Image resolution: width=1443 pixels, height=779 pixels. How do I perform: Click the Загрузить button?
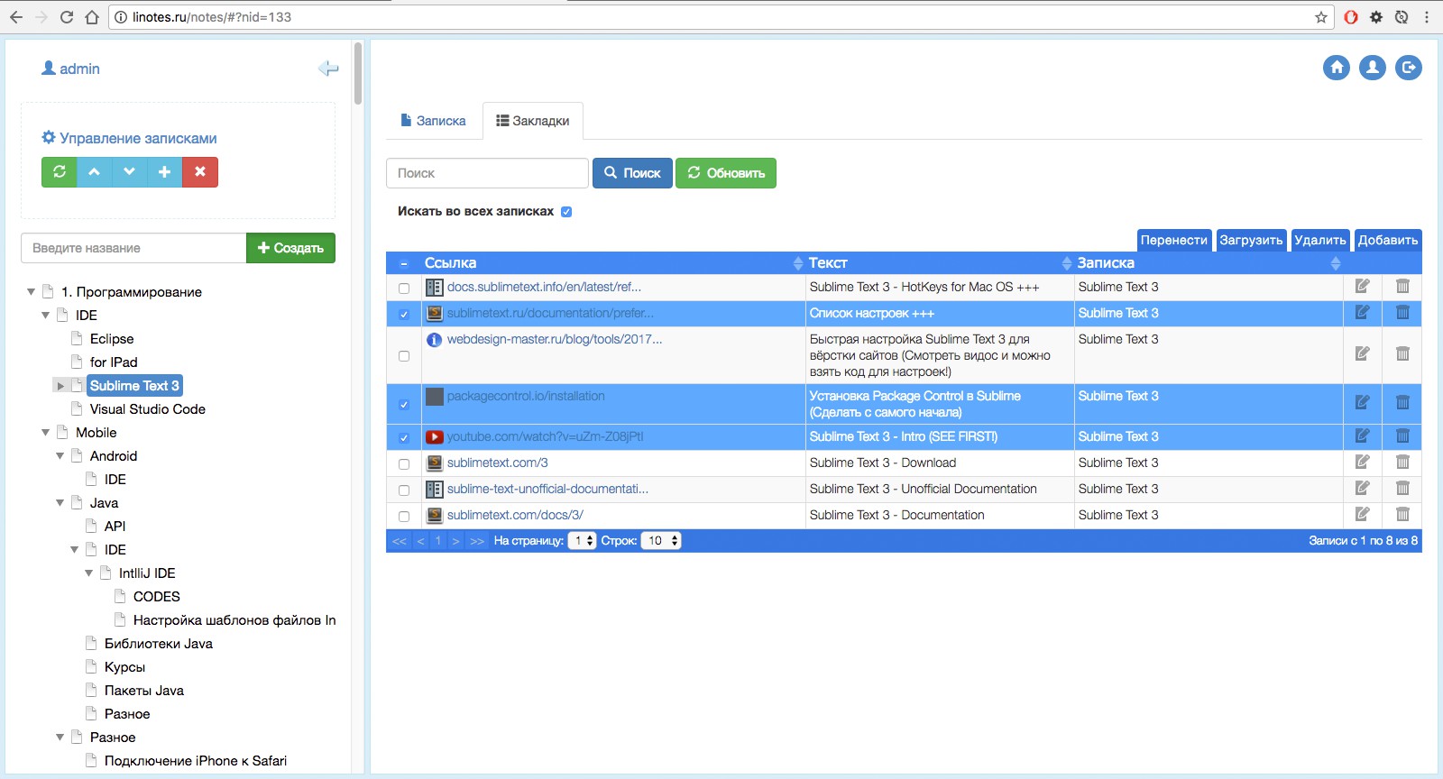[x=1251, y=240]
